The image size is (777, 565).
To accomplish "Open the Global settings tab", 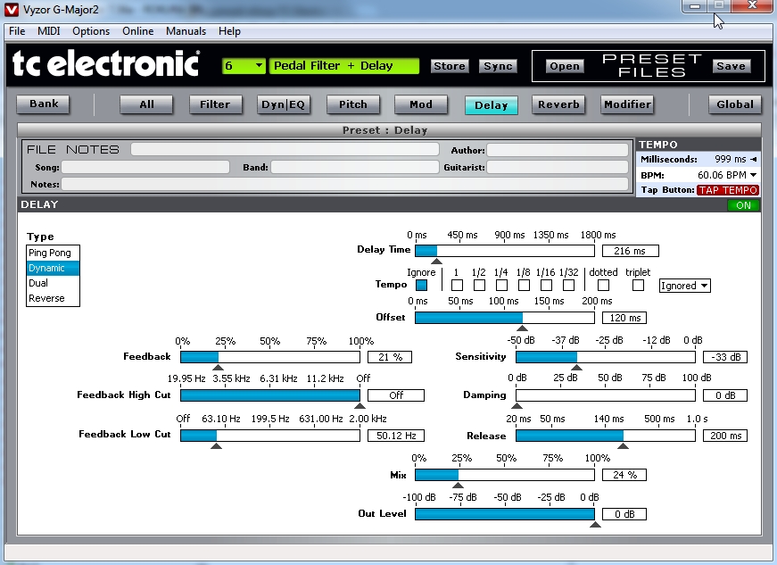I will (735, 104).
